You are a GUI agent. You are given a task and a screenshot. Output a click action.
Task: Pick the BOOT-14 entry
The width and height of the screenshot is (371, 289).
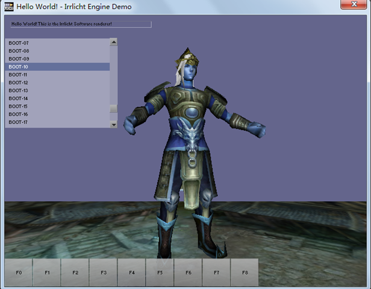(57, 98)
